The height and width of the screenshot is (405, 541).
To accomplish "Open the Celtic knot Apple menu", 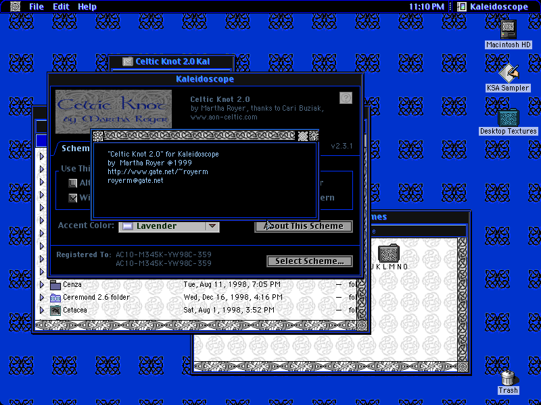I will pos(16,6).
